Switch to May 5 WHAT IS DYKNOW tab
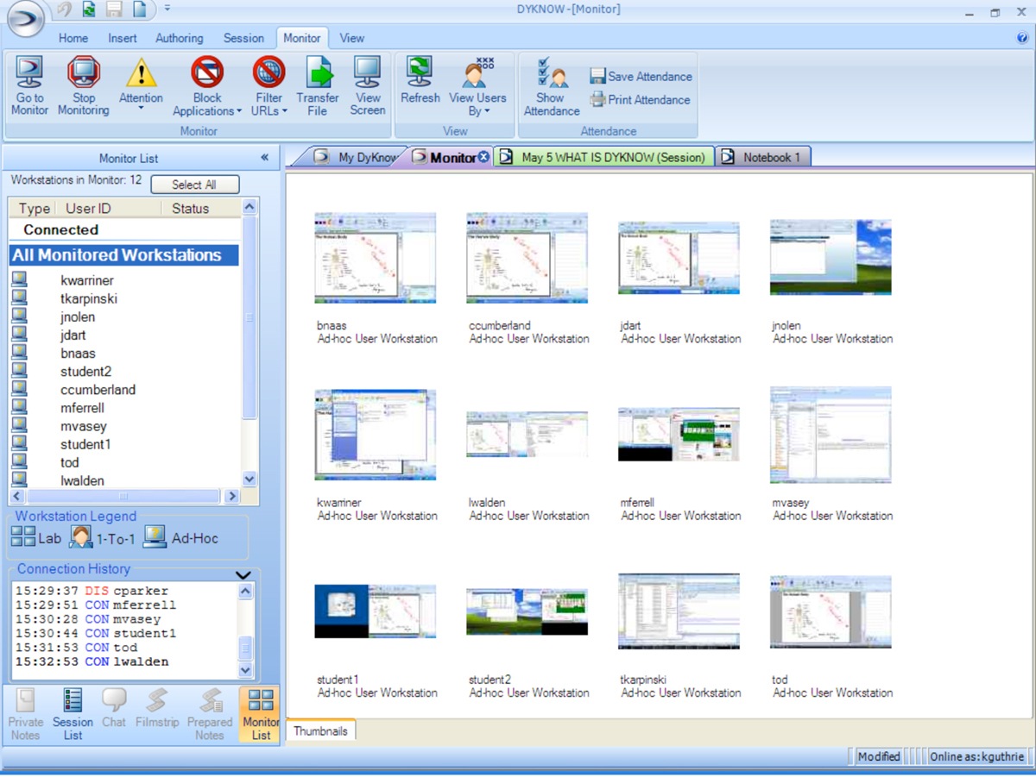This screenshot has height=777, width=1036. (605, 157)
